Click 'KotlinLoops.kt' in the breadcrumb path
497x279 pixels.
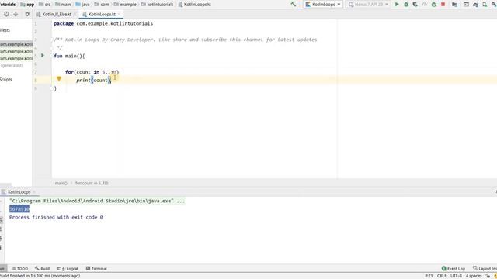click(195, 5)
